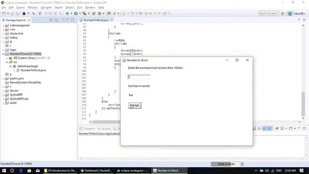
Task: Collapse the src folder node
Action: [x=7, y=62]
